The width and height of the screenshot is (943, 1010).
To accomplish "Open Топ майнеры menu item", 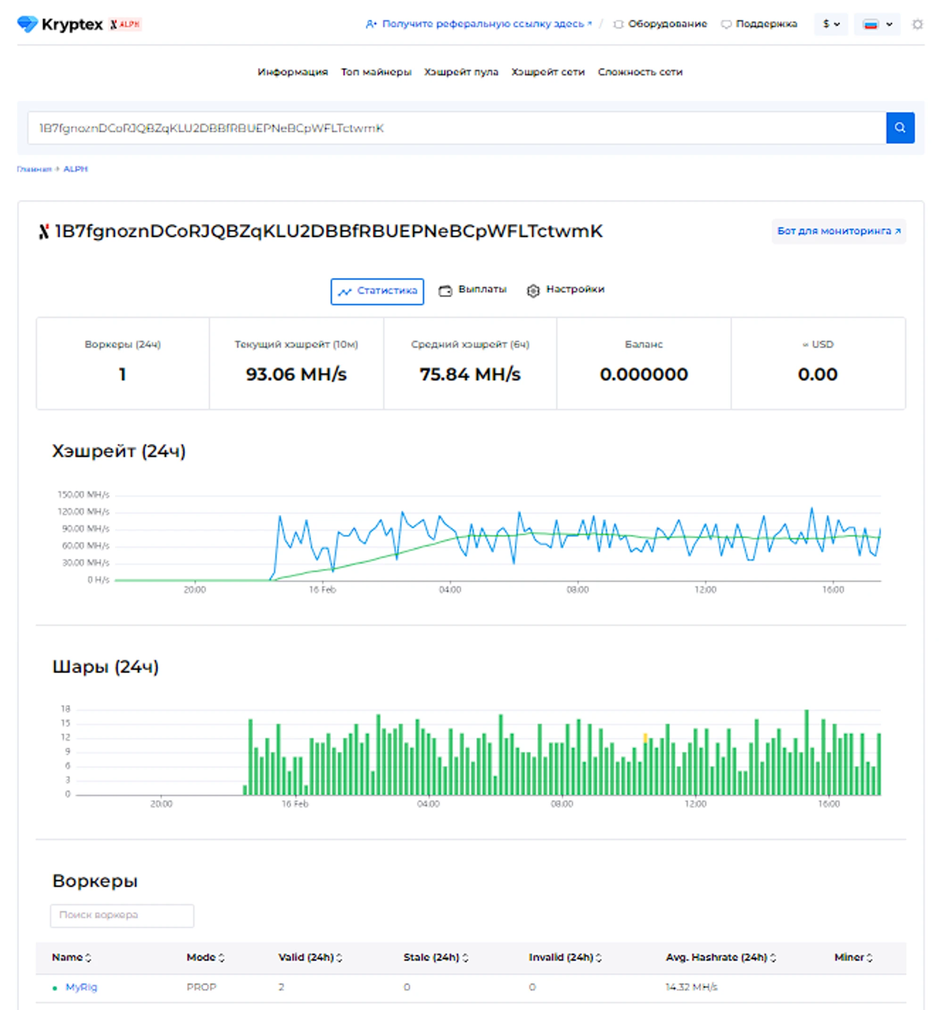I will [376, 72].
